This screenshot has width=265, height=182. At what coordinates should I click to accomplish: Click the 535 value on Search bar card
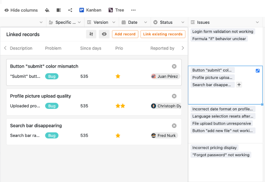(84, 135)
